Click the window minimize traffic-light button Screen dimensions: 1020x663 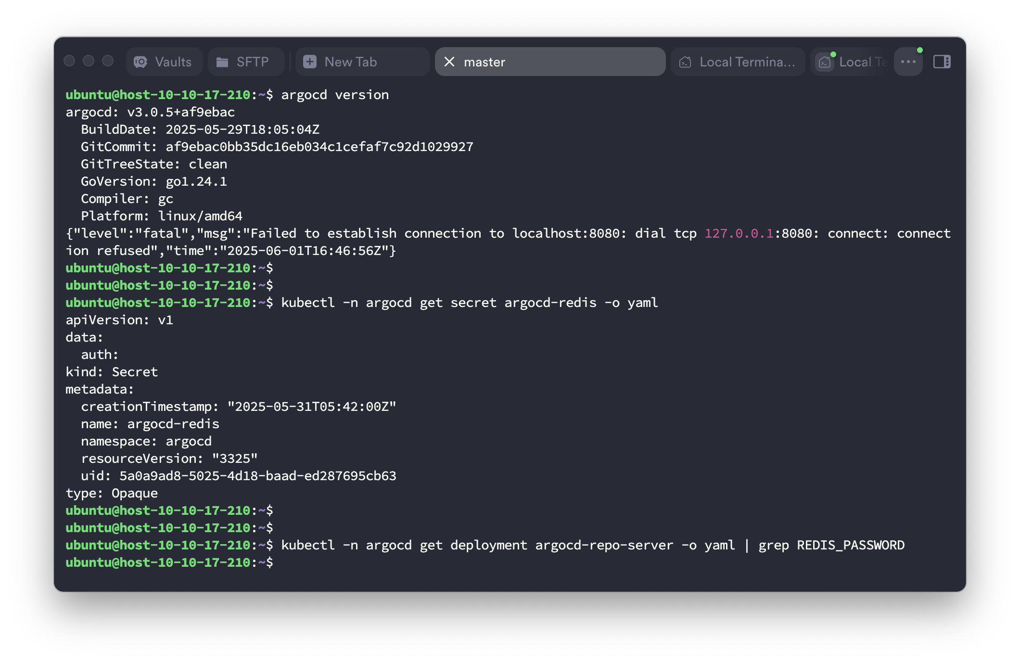coord(89,61)
